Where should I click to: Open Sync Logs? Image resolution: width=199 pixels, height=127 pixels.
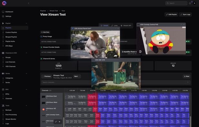pos(185,15)
